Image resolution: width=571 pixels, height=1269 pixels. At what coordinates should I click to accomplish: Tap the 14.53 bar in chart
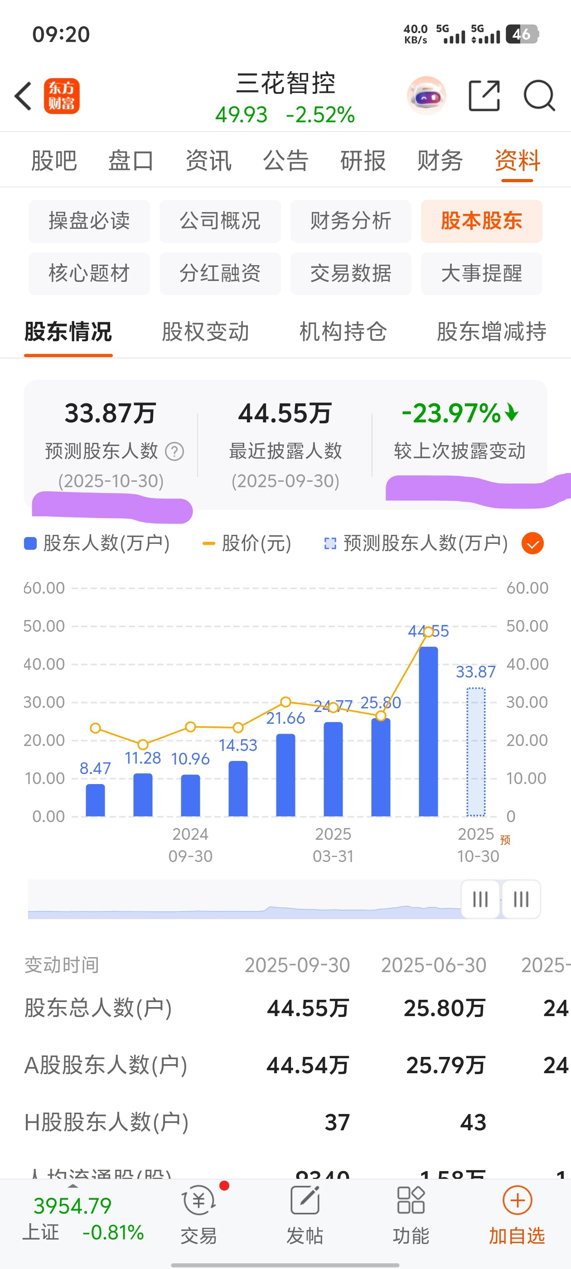238,789
